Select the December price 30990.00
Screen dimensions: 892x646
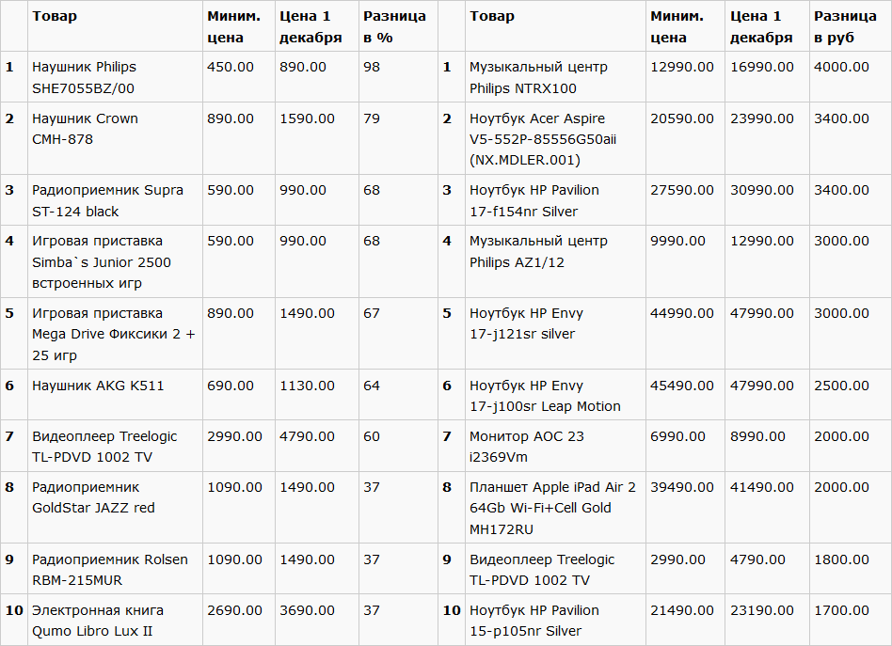coord(762,191)
